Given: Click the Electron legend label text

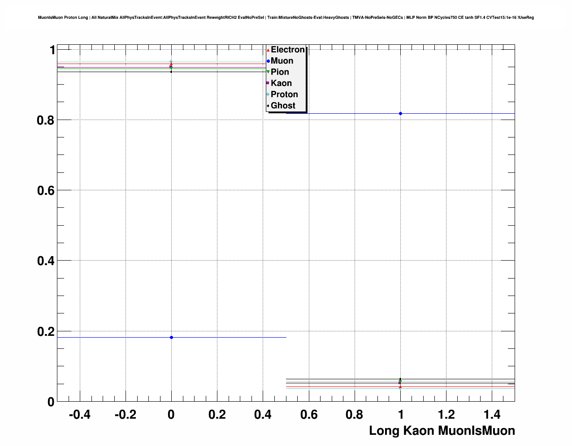Looking at the screenshot, I should 287,50.
